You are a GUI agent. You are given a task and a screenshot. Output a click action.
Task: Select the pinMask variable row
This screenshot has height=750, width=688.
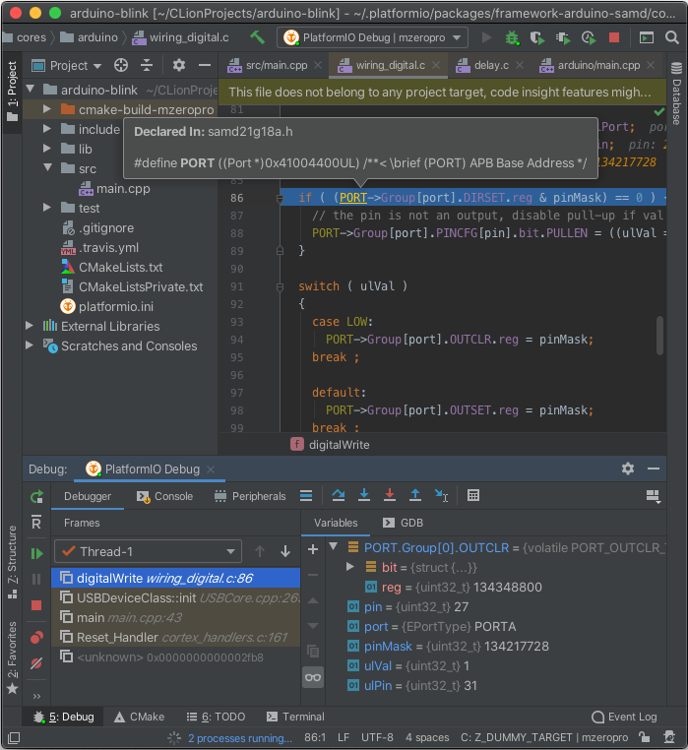495,647
